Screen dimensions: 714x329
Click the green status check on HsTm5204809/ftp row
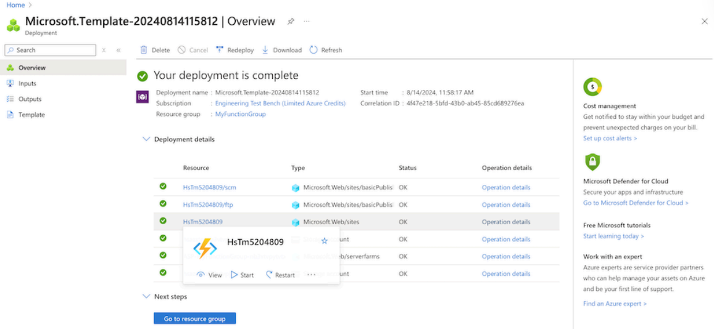point(163,203)
